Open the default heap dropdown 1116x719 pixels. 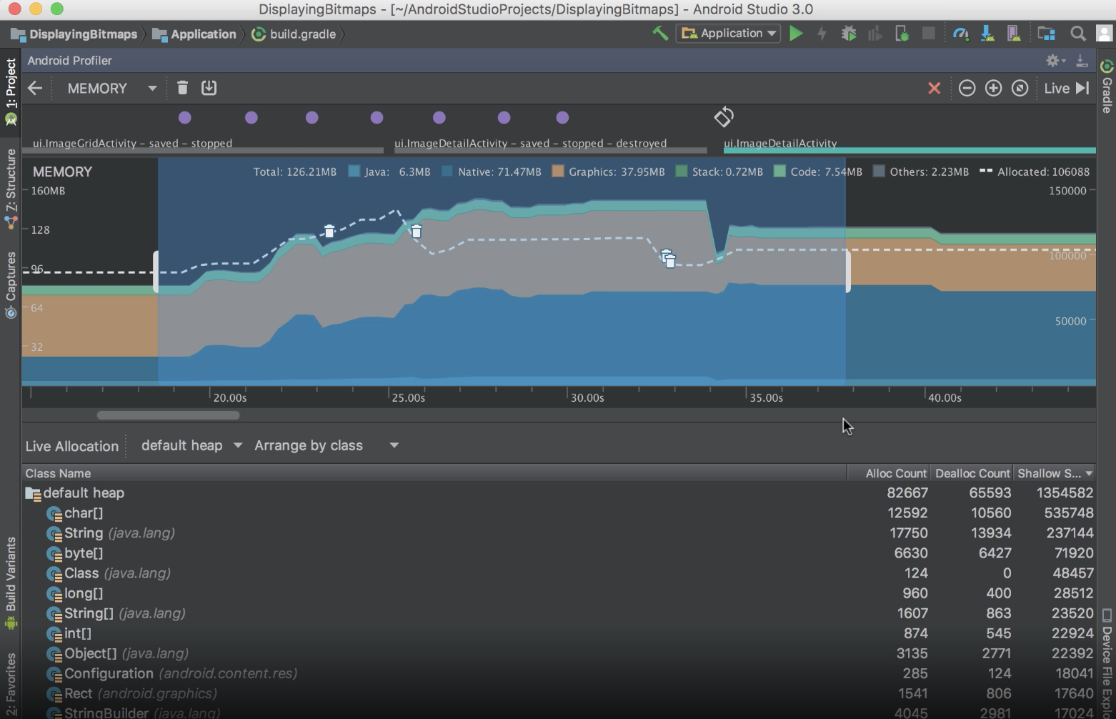coord(191,445)
